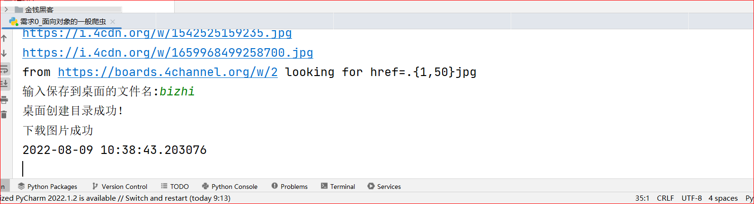
Task: Change the UTF-8 file encoding
Action: tap(692, 198)
